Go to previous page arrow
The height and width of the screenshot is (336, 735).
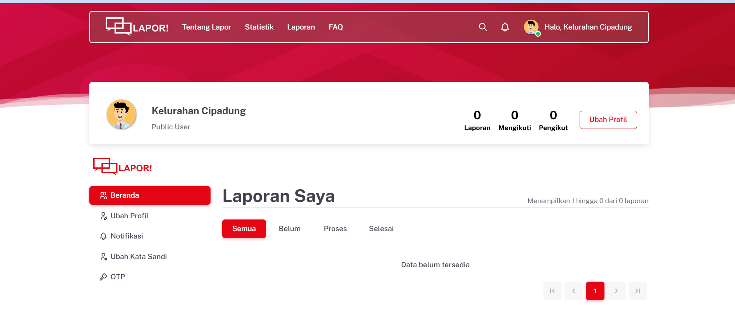click(574, 291)
